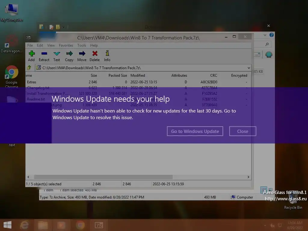Select the Extras folder row
The height and width of the screenshot is (231, 308).
point(138,82)
